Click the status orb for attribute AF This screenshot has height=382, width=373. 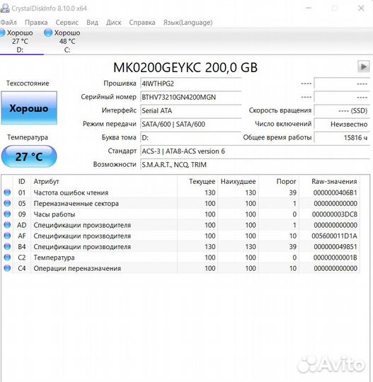[7, 236]
